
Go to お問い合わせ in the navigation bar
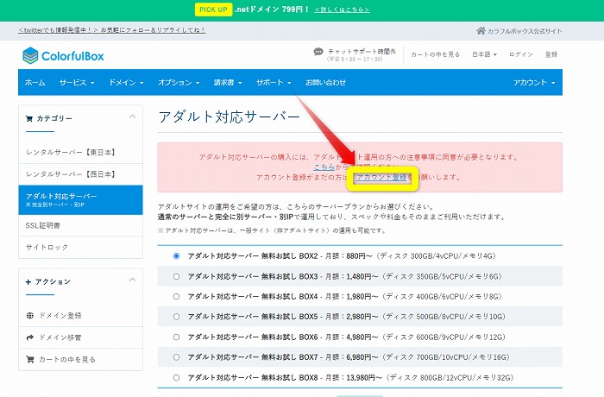325,82
